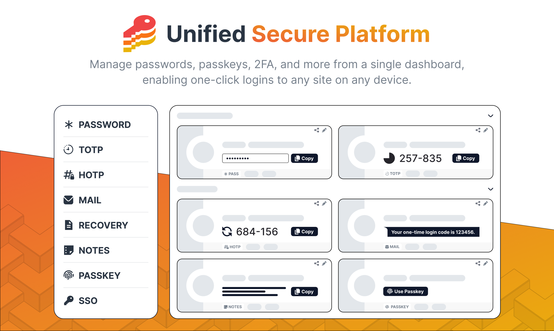
Task: Click the TOTP countdown timer icon
Action: click(x=389, y=158)
